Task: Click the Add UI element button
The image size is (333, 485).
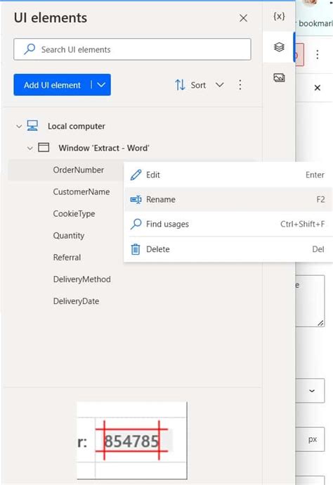Action: coord(53,84)
